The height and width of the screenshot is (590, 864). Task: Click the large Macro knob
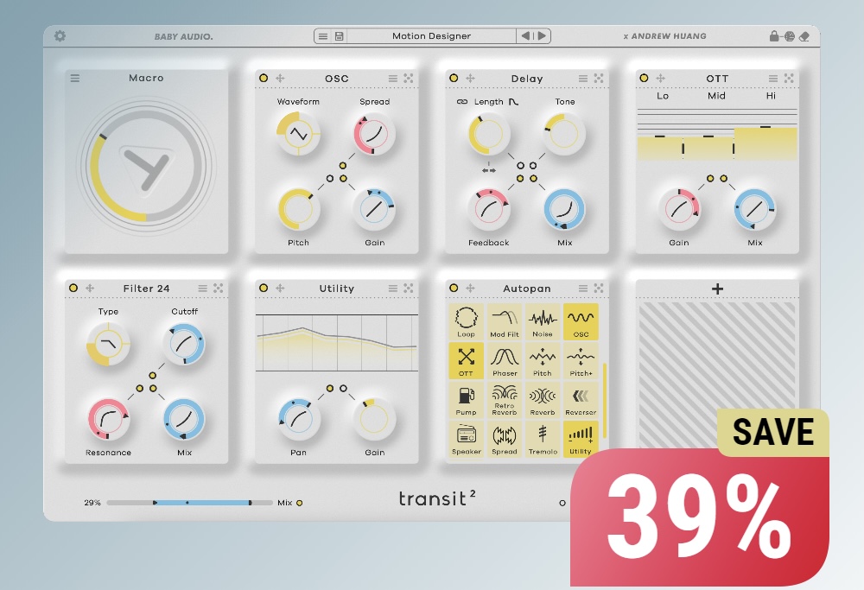tap(146, 165)
